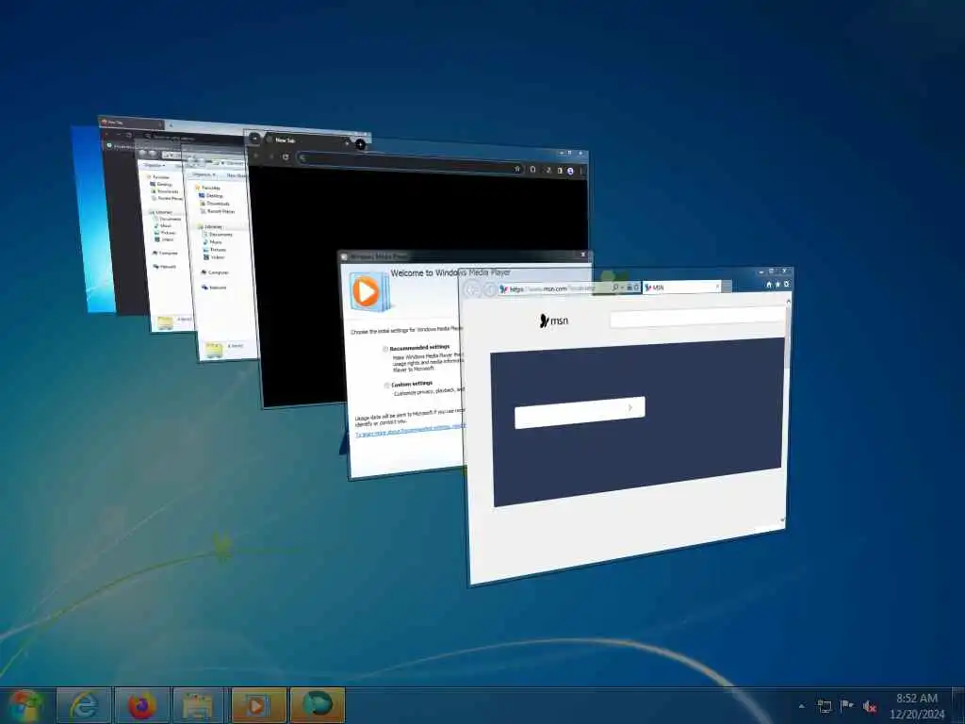
Task: Open Firefox from the taskbar
Action: (142, 706)
